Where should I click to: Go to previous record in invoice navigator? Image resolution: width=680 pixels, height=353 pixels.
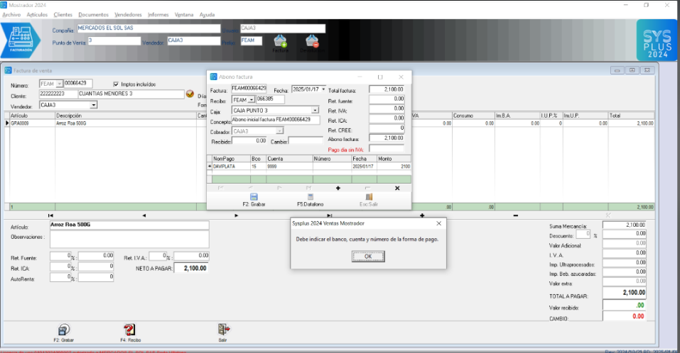pyautogui.click(x=144, y=215)
